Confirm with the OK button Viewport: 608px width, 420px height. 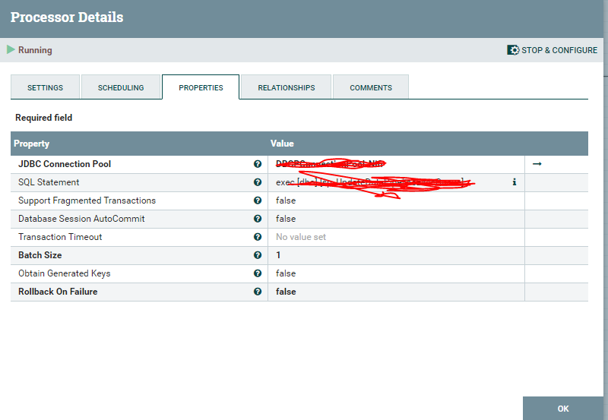coord(563,409)
